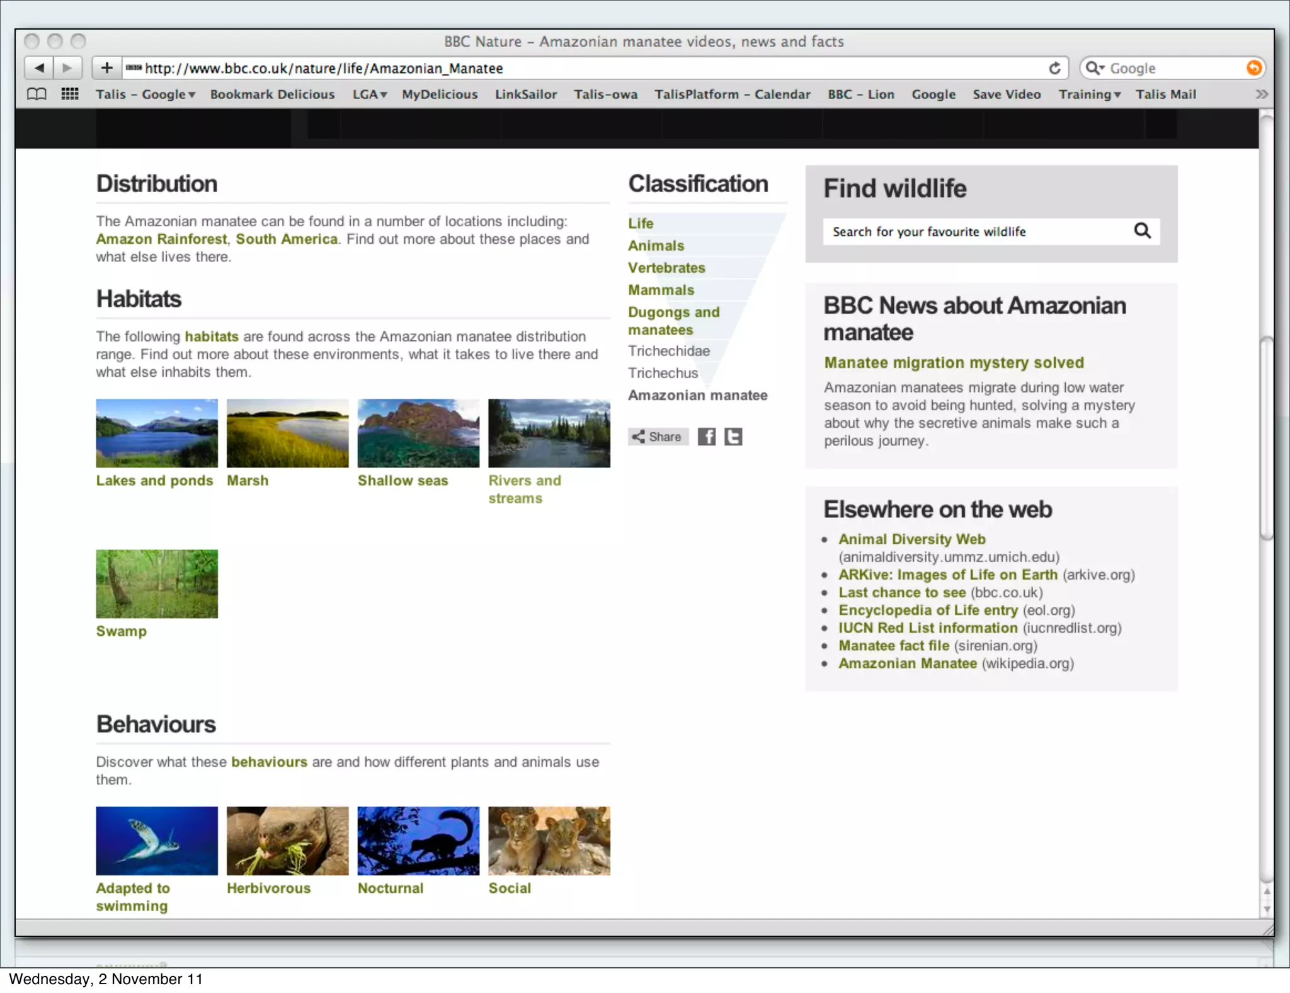
Task: Expand the Talis – Google bookmark folder
Action: pos(146,95)
